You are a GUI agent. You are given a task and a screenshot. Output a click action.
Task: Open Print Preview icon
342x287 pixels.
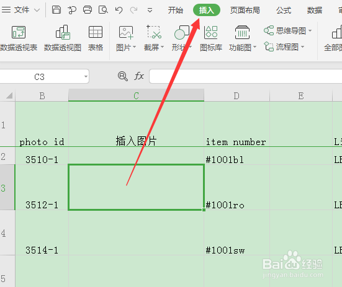pos(103,10)
